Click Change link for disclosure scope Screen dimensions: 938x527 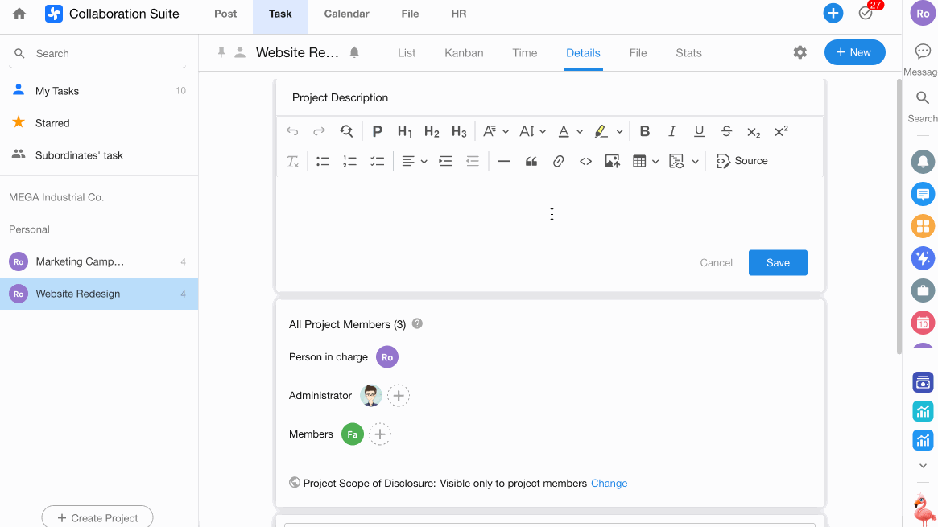[x=609, y=484]
